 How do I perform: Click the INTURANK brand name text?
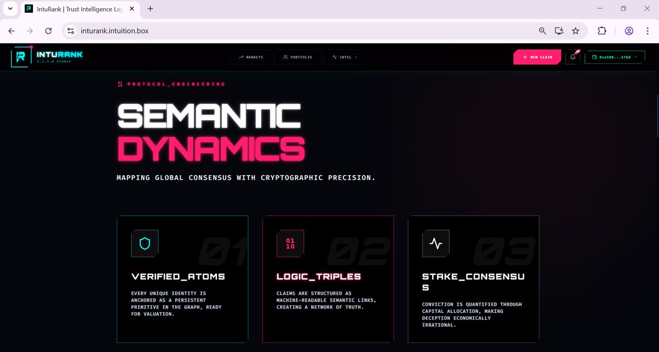click(x=59, y=54)
